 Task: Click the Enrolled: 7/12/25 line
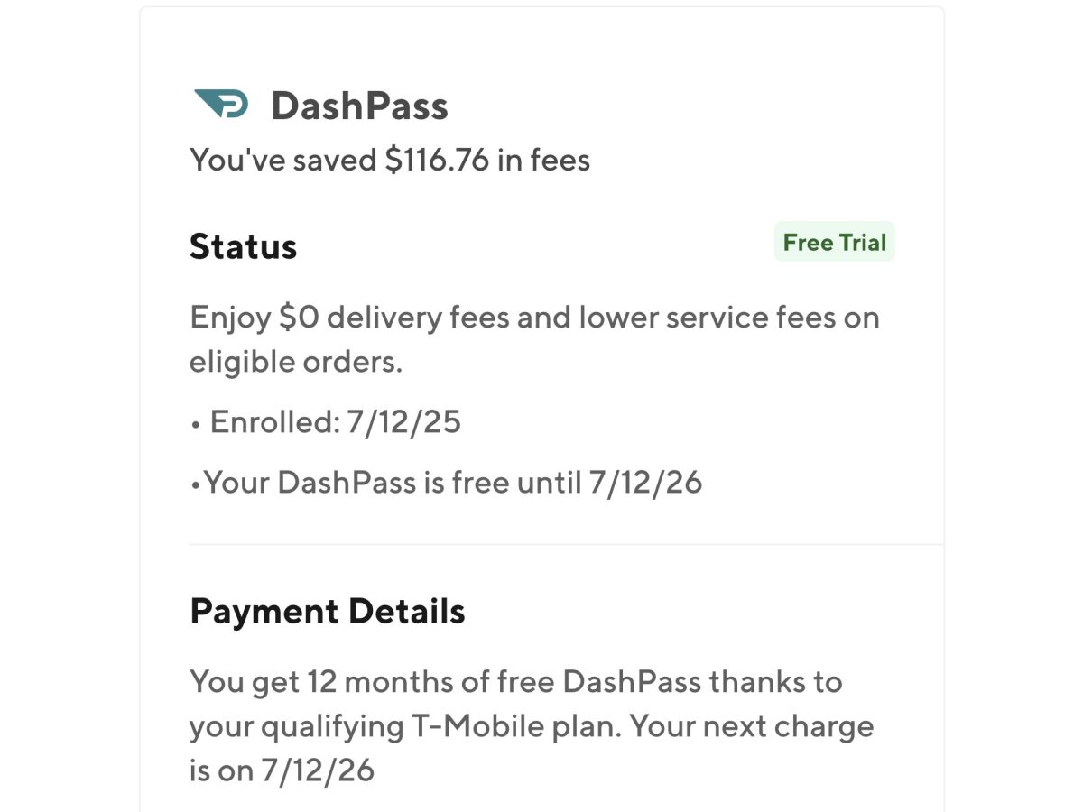[335, 422]
